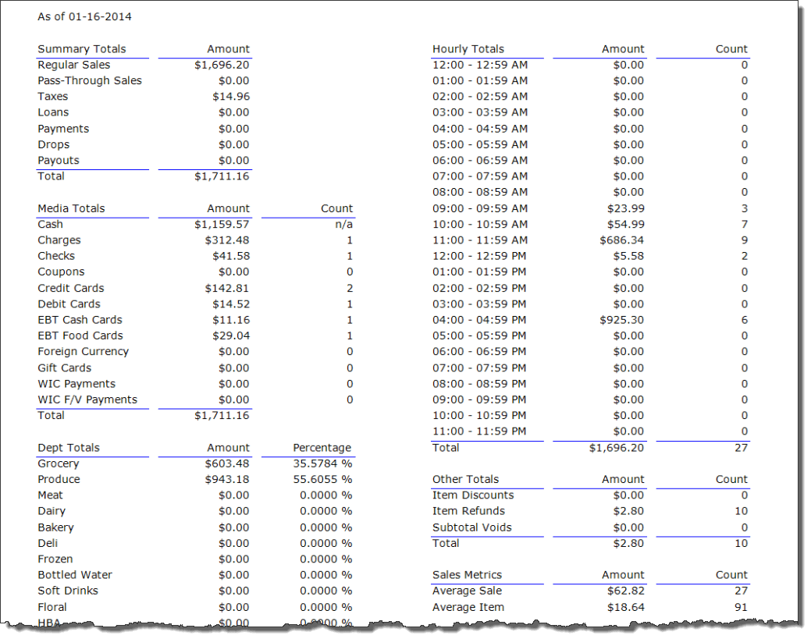Select the 'Frozen' department label
811x639 pixels.
pos(55,559)
